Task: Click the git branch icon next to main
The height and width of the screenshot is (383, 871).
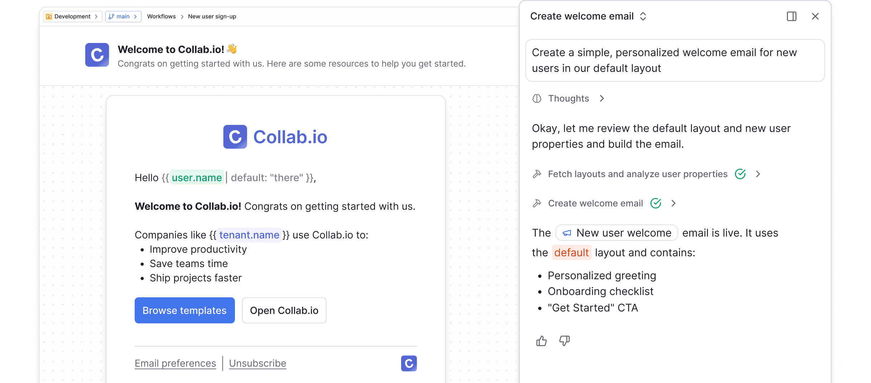Action: pyautogui.click(x=111, y=16)
